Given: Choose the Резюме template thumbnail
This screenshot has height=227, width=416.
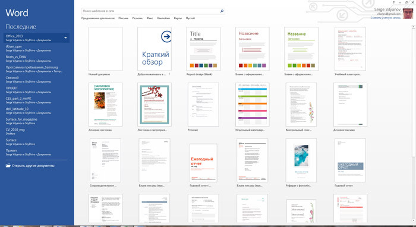Looking at the screenshot, I should click(203, 105).
